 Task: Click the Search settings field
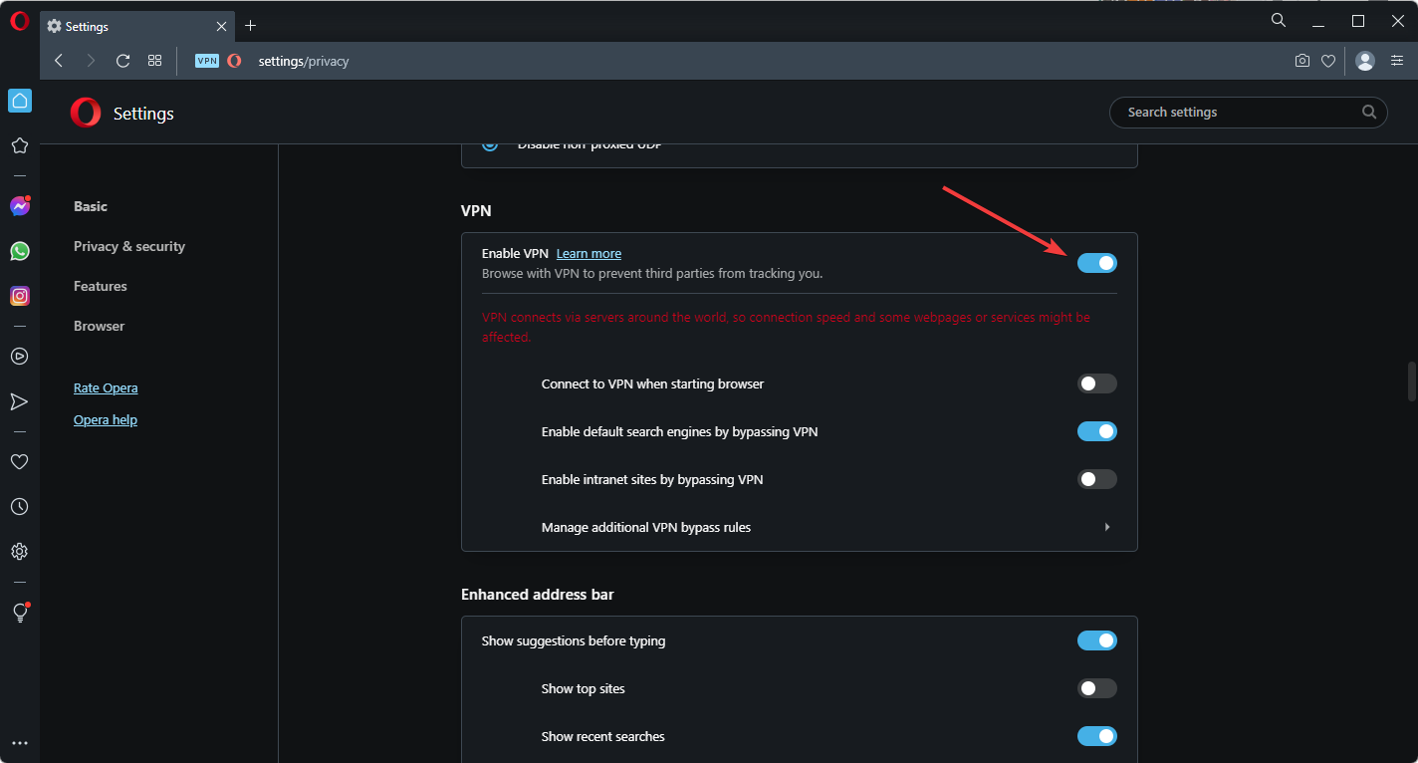(1249, 113)
